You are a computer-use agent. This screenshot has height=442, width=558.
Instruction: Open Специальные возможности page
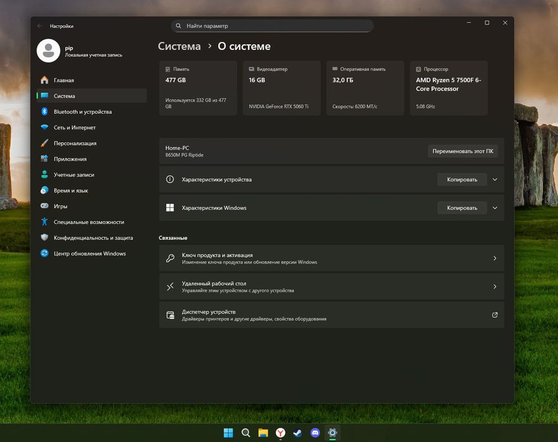pyautogui.click(x=89, y=222)
